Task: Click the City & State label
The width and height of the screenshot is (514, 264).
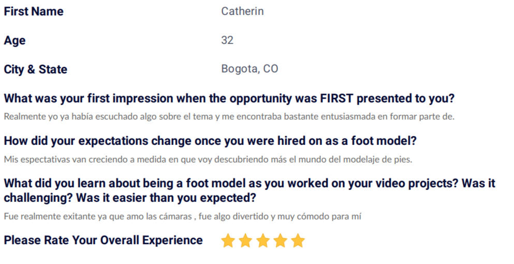Action: point(35,69)
